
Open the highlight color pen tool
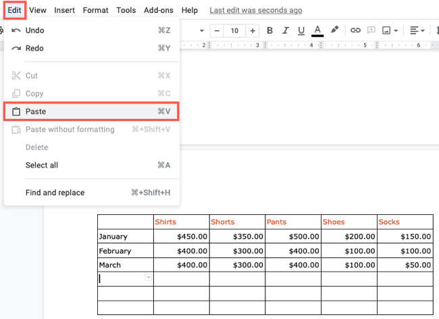334,30
